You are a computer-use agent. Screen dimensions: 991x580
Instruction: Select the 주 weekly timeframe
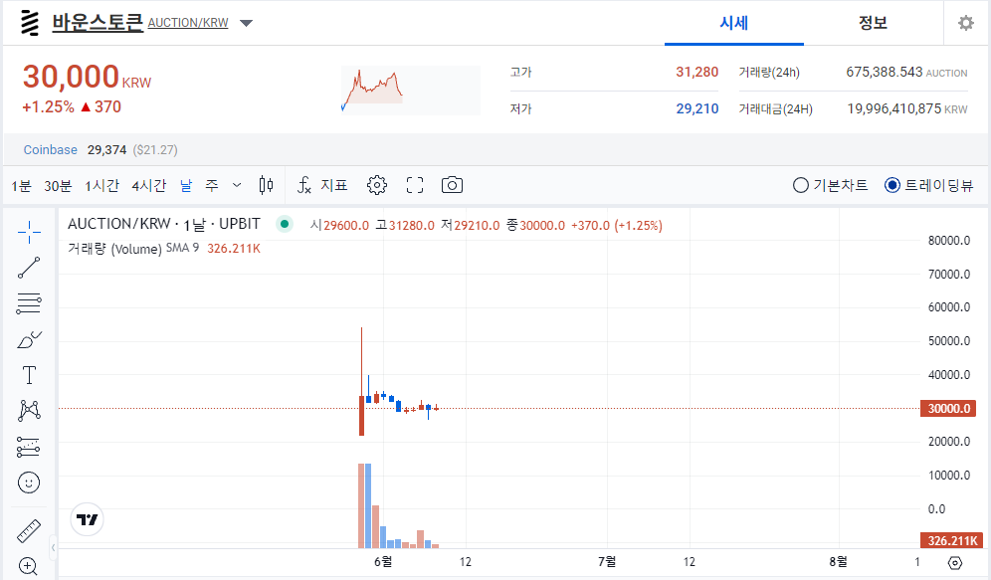213,185
